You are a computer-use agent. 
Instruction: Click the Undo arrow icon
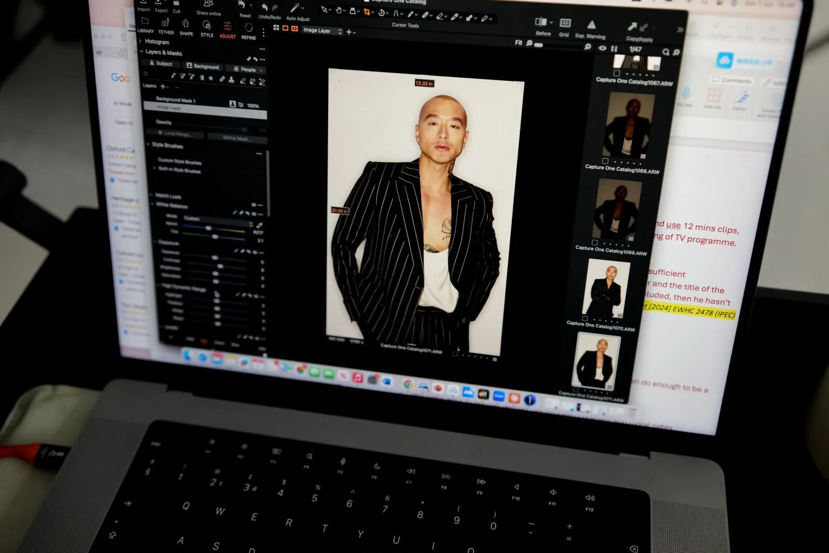265,7
